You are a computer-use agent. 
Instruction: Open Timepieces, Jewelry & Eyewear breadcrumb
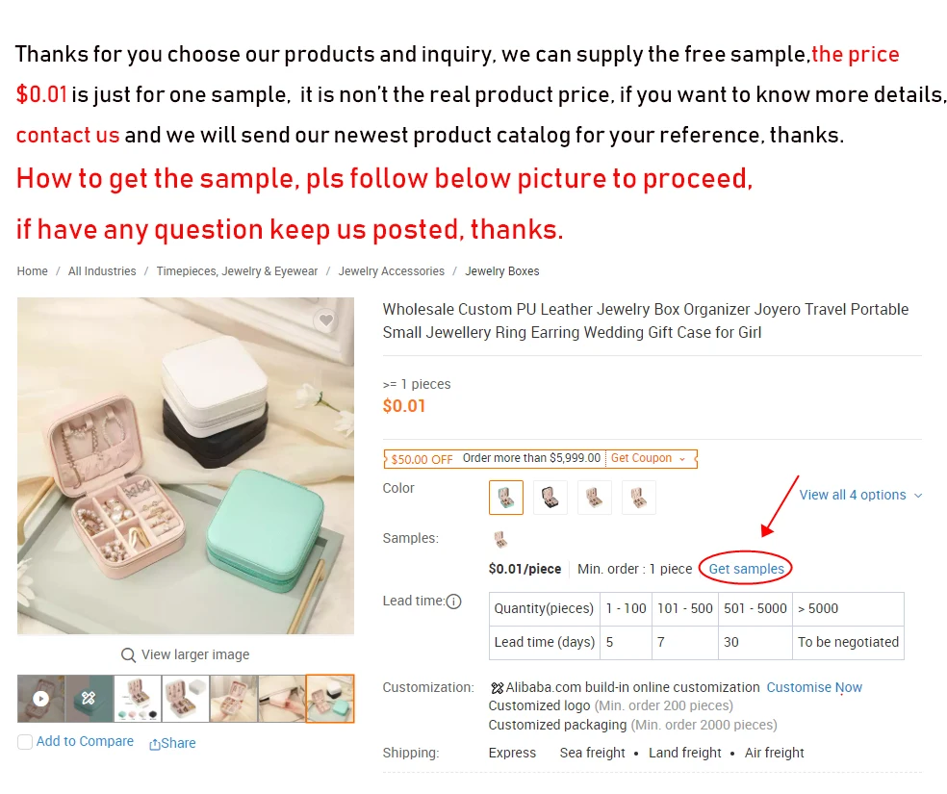tap(237, 271)
